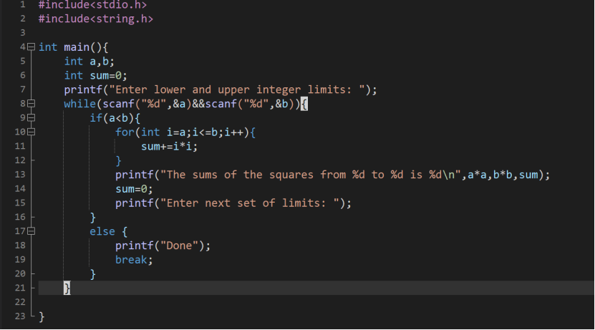This screenshot has height=330, width=595.
Task: Click the closing brace of the for loop on line 12
Action: [x=118, y=161]
